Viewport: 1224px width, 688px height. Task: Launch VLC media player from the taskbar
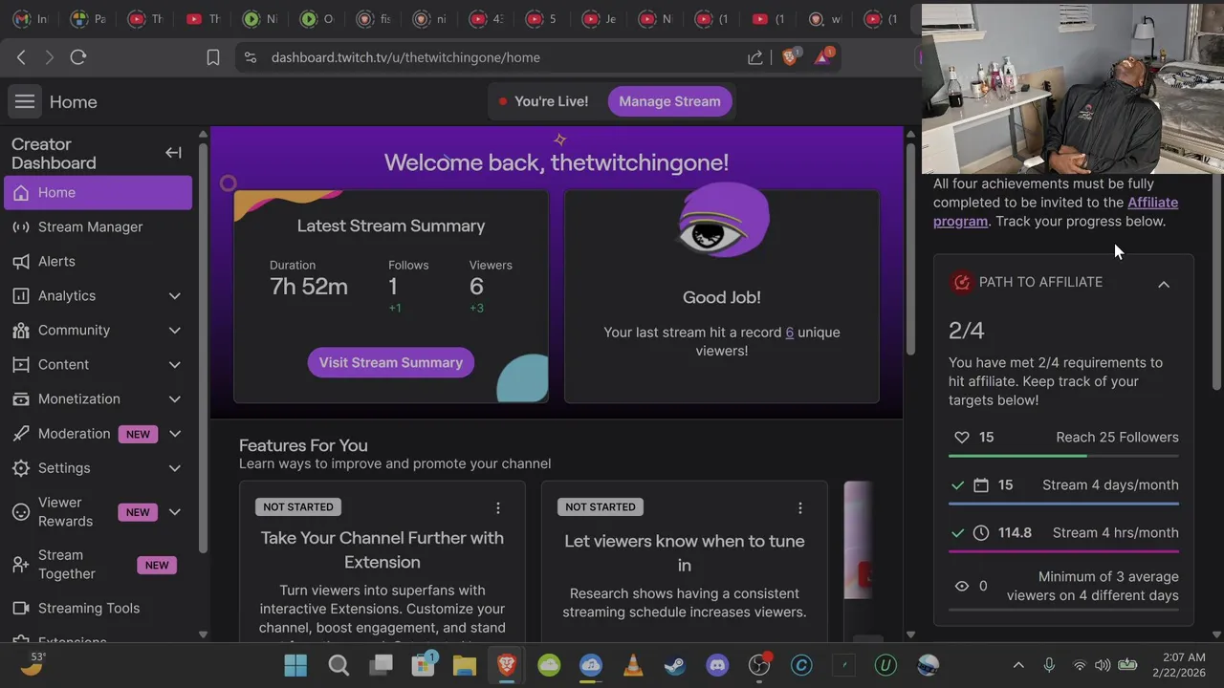pos(633,665)
